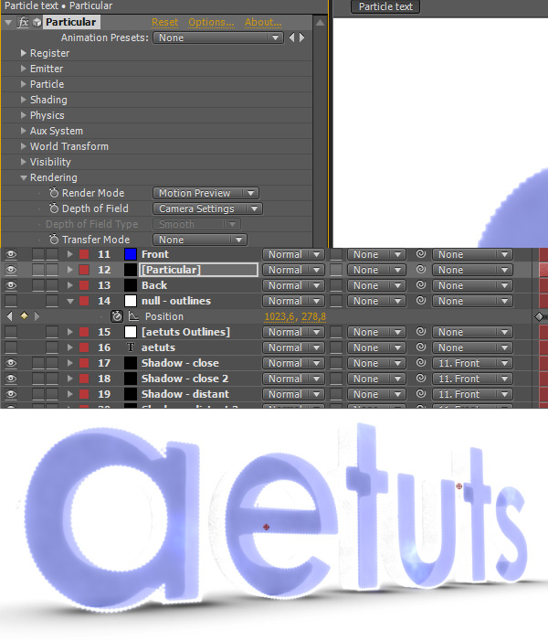Reset the Particular effect

164,22
